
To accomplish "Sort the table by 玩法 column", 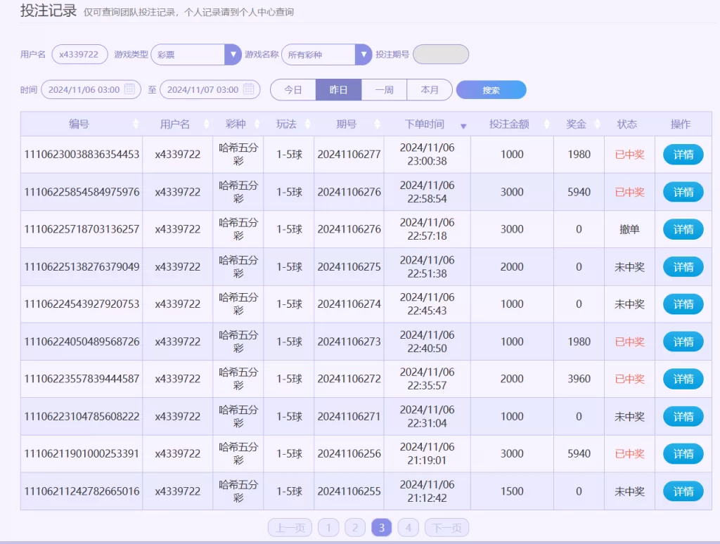I will coord(308,124).
